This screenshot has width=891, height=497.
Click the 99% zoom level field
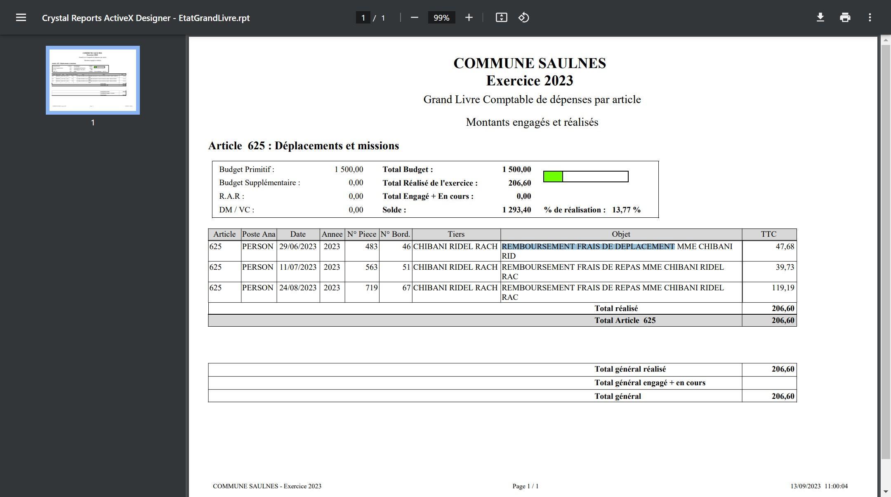tap(441, 18)
